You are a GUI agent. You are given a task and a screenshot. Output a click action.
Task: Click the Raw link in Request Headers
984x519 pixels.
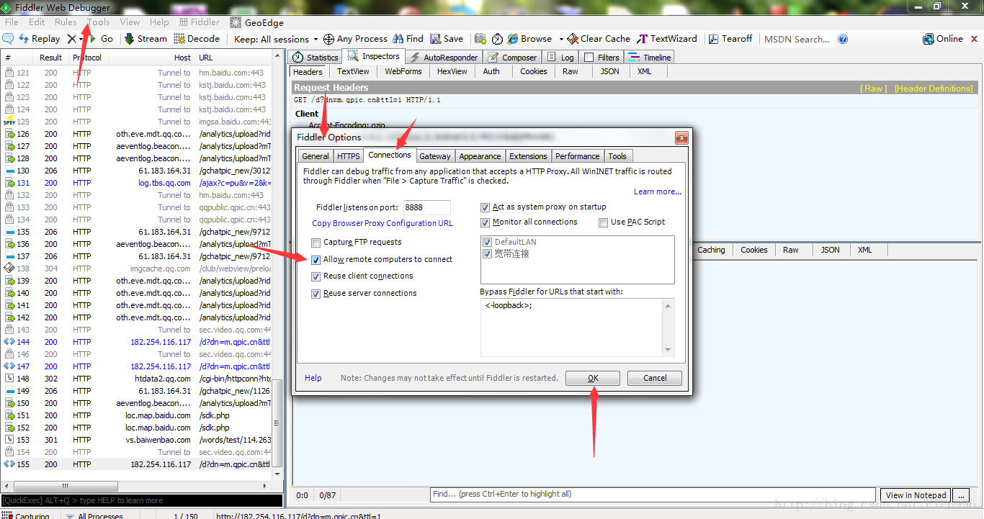point(875,89)
